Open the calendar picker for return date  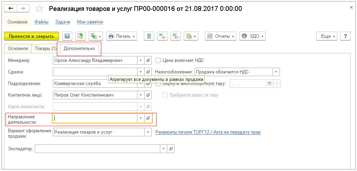pos(269,84)
